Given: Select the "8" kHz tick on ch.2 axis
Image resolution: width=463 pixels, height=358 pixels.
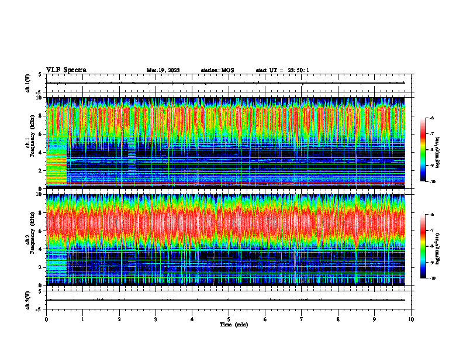Looking at the screenshot, I should click(41, 213).
